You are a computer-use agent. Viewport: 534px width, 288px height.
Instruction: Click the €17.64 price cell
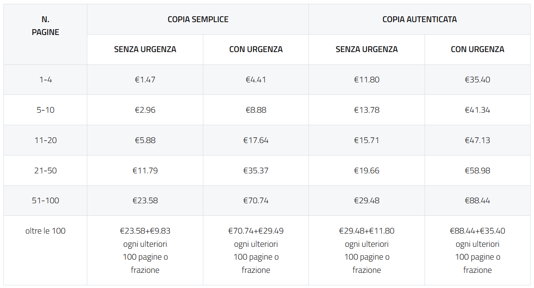click(x=256, y=140)
